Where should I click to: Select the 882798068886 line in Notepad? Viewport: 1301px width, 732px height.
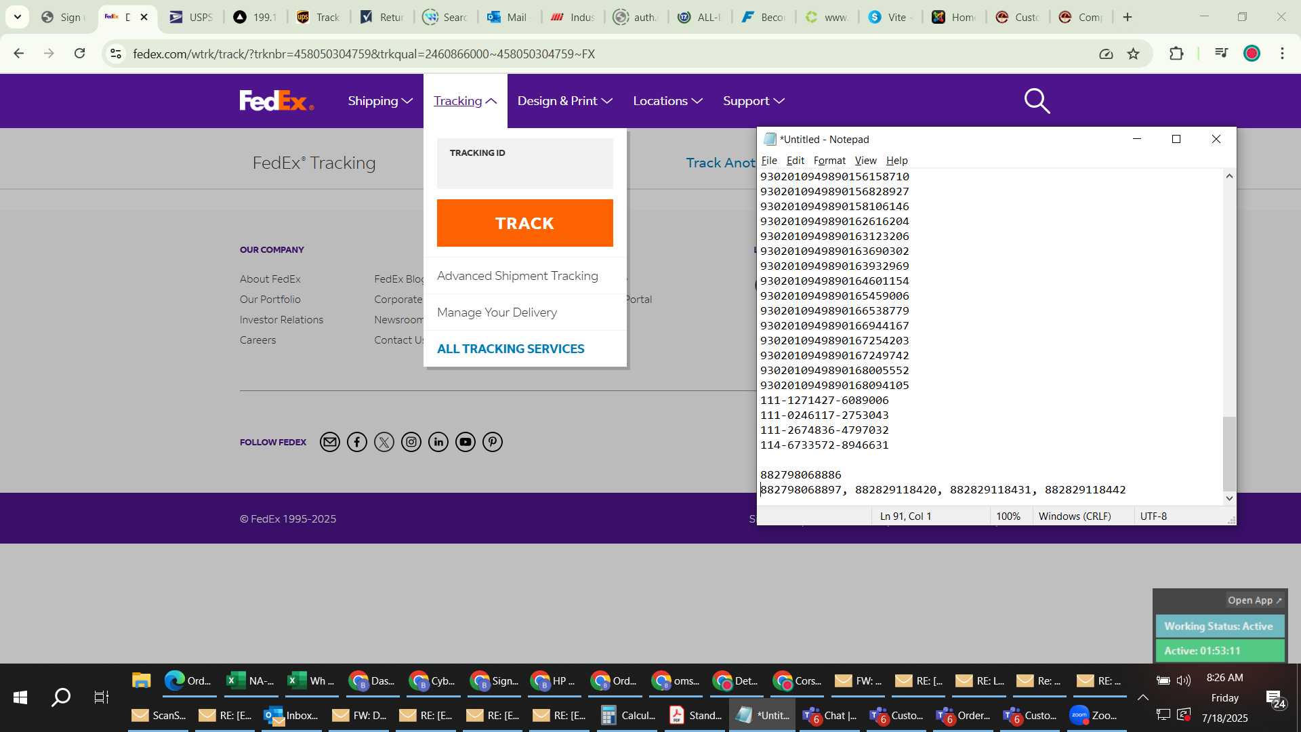click(800, 475)
